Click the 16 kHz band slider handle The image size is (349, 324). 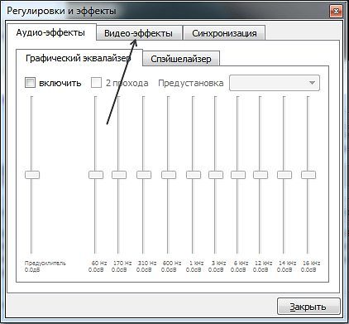coord(308,175)
